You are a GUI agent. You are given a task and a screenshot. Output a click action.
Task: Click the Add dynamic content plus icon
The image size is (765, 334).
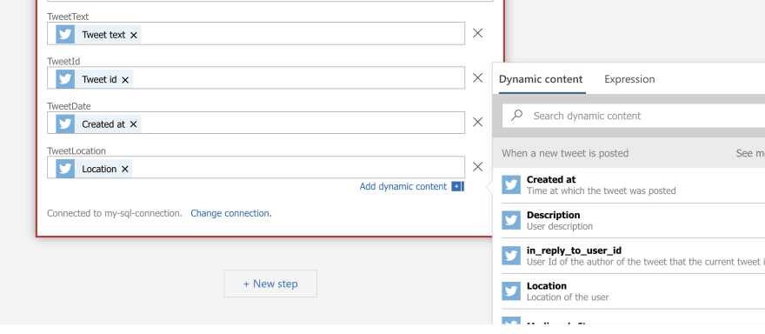click(457, 186)
